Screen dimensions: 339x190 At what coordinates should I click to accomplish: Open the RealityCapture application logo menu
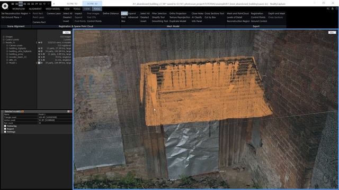click(5, 6)
